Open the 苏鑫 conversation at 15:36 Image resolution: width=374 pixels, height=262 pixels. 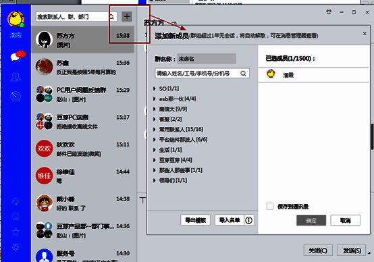83,67
